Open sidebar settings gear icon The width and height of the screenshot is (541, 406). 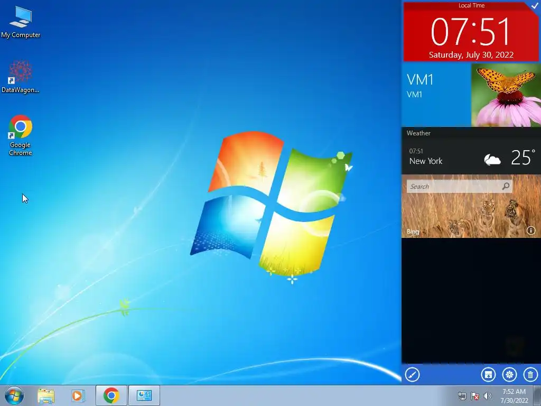click(509, 375)
